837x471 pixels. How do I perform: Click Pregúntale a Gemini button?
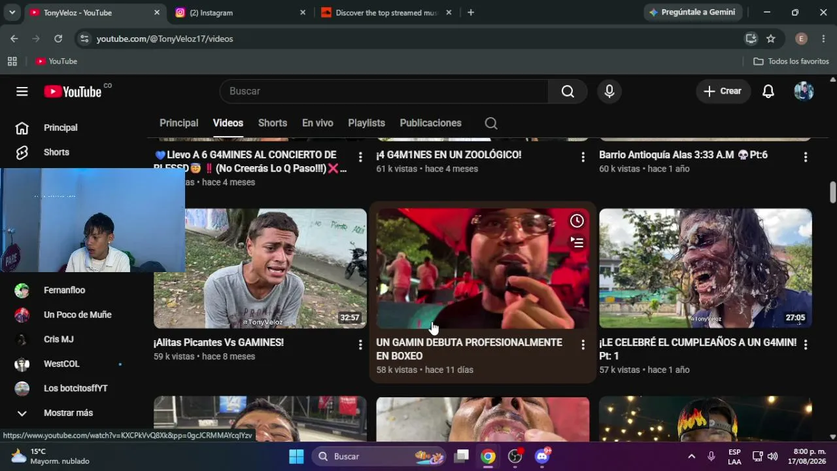click(692, 12)
